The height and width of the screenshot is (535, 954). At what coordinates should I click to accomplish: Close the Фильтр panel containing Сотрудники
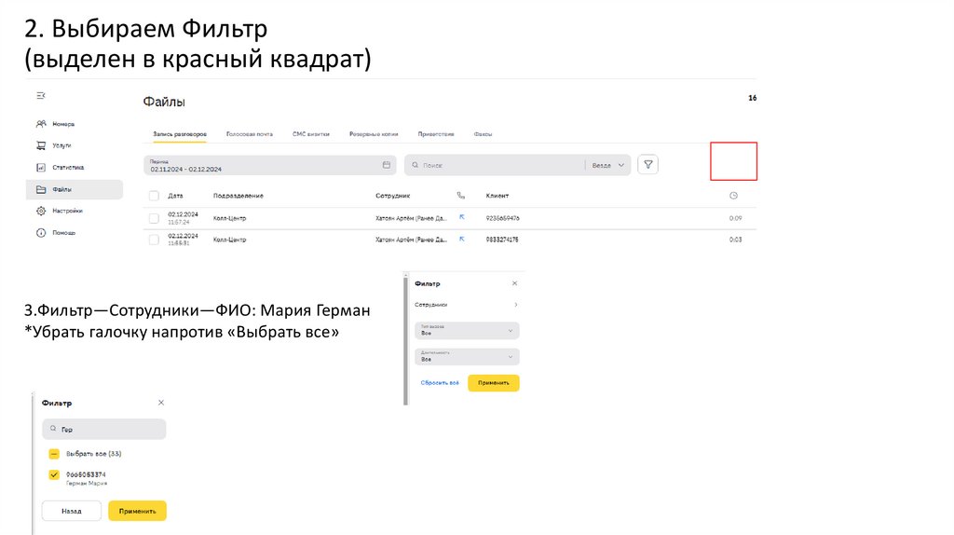tap(514, 283)
